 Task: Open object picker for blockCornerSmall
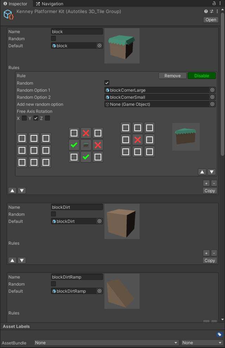[212, 97]
